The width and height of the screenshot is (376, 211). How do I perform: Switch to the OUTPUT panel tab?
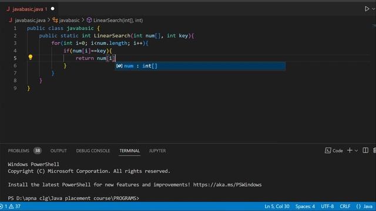59,151
